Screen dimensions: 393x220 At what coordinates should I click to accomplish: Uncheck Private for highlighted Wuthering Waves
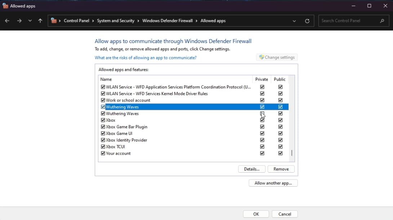point(262,107)
